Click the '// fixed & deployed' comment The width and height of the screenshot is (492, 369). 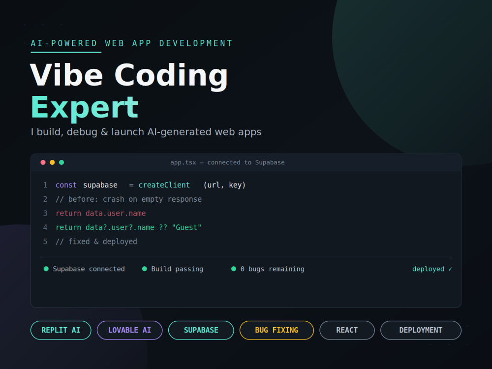[x=96, y=242]
